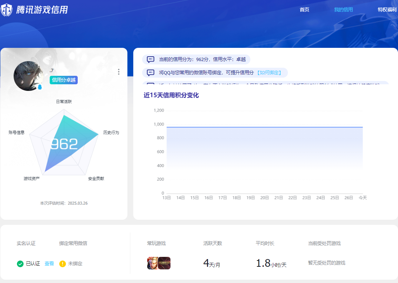
Task: Click the 1.8小时/天 average duration value
Action: pos(271,263)
